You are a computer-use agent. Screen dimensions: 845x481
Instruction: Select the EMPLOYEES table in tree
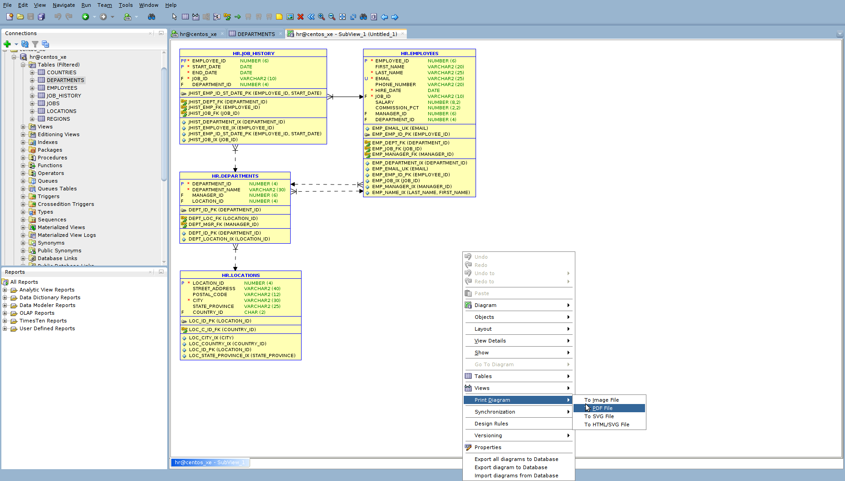(62, 88)
